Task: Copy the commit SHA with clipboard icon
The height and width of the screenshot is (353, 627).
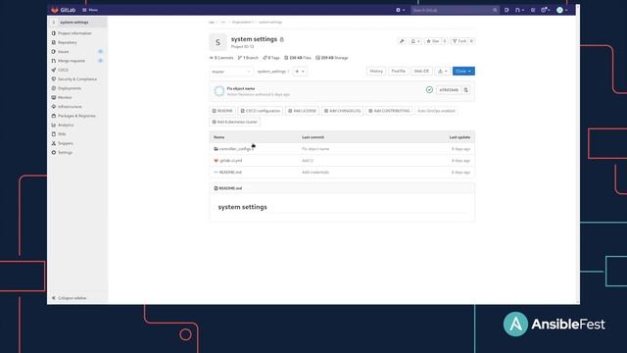Action: click(466, 90)
